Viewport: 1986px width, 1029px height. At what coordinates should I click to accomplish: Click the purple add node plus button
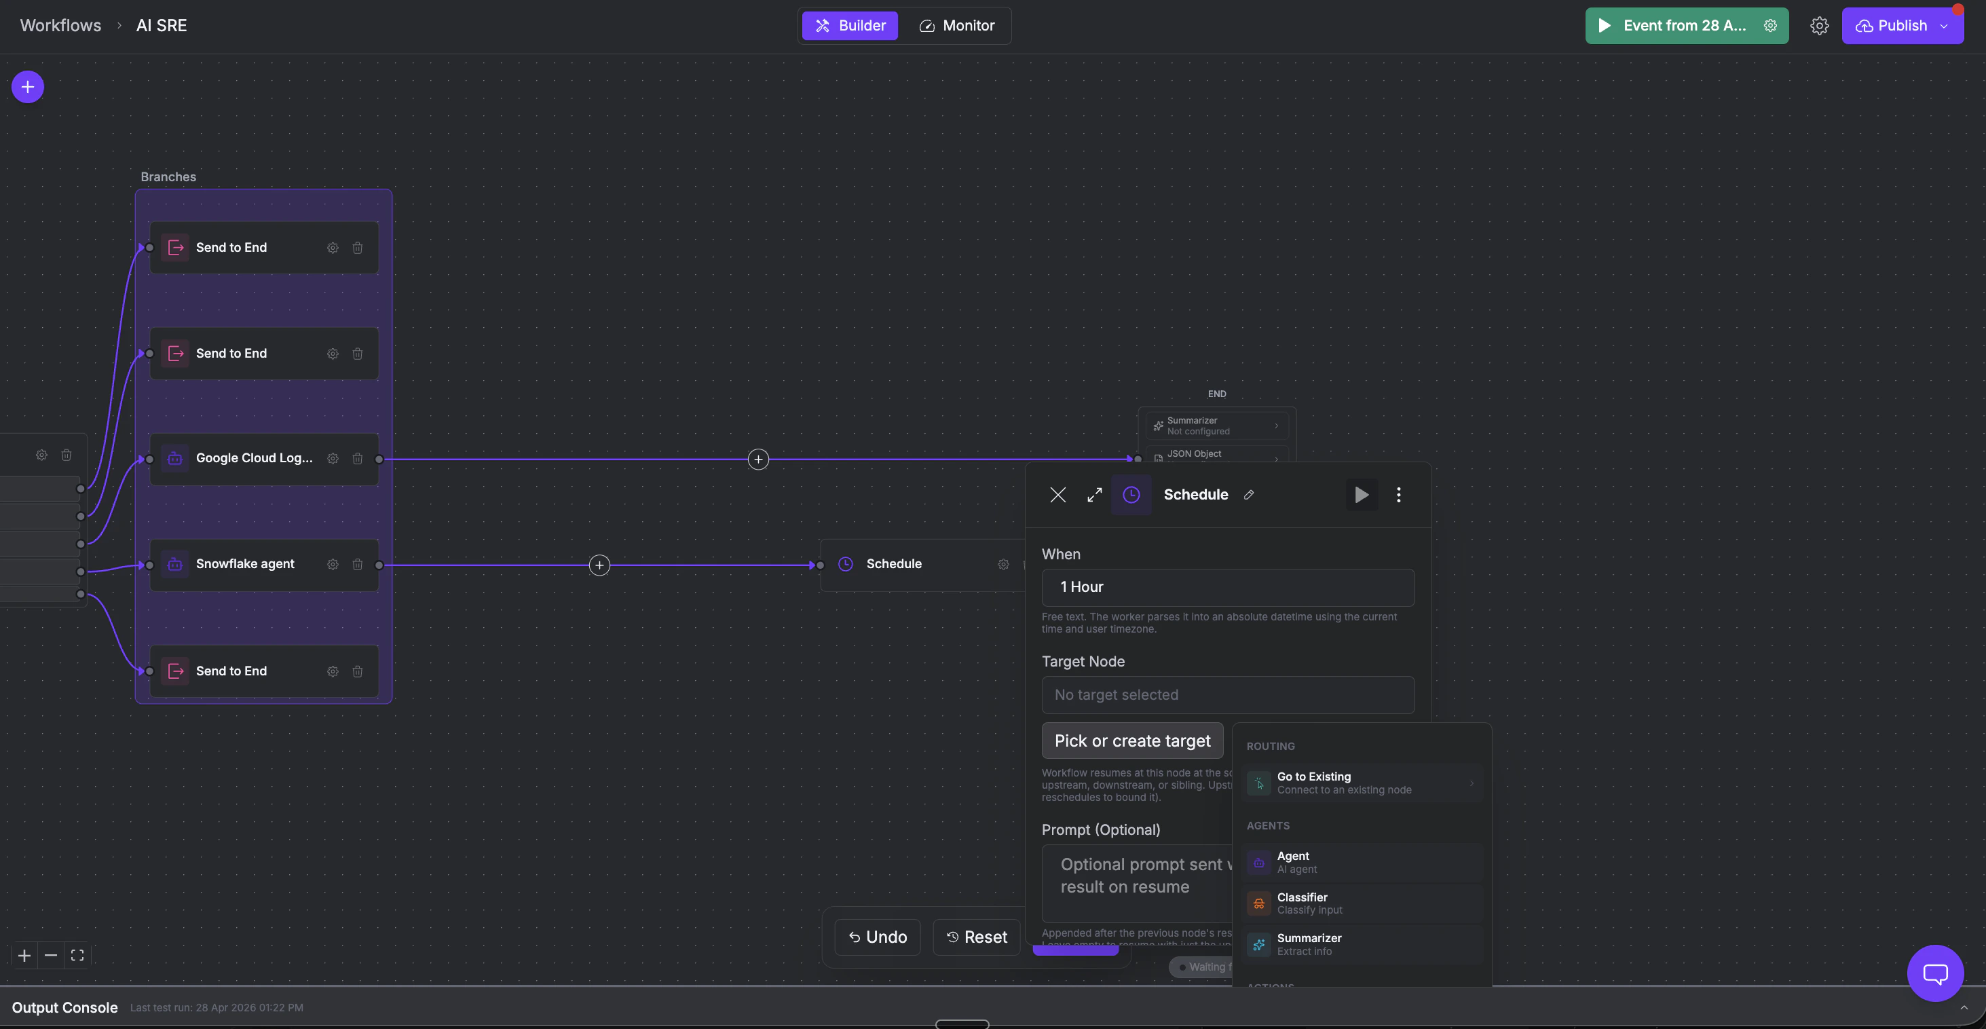point(28,87)
